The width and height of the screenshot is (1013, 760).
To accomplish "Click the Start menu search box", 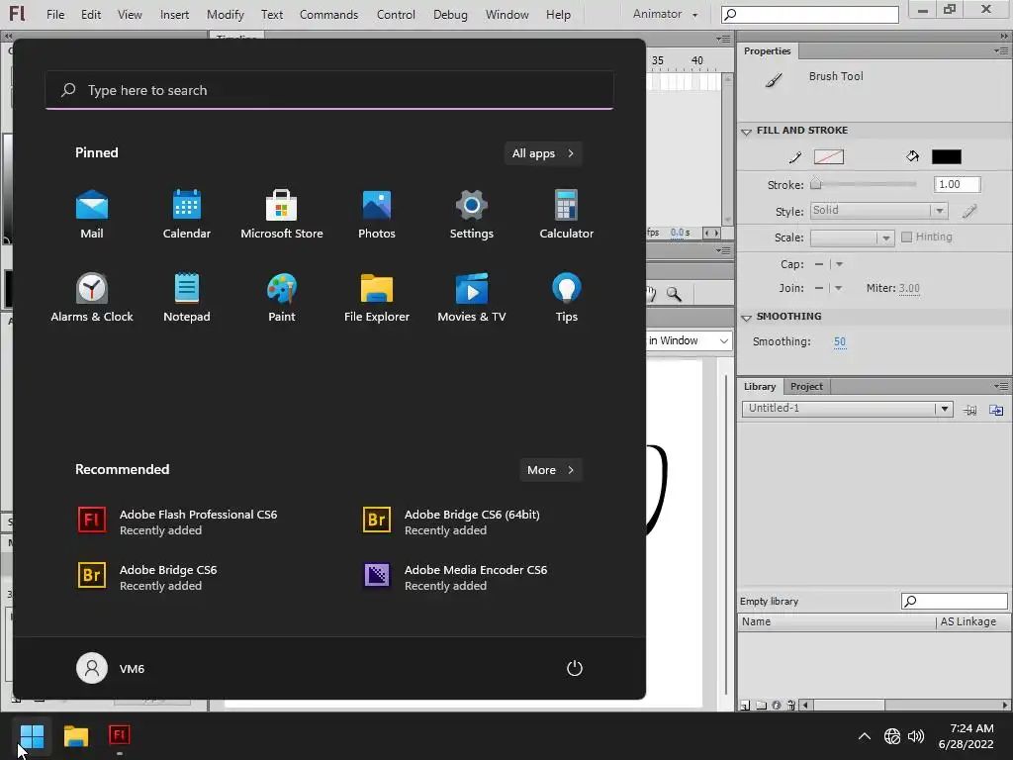I will coord(329,90).
